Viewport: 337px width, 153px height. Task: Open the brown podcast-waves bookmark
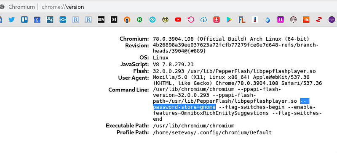point(293,20)
